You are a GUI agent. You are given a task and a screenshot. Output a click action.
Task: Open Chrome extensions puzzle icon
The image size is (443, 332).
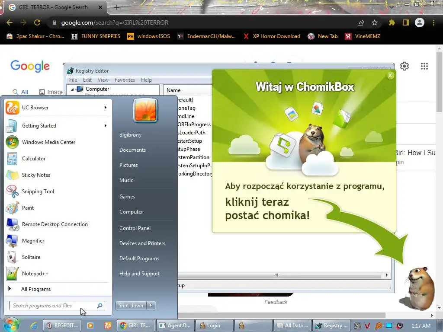392,22
